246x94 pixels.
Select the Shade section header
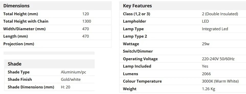tap(15, 64)
